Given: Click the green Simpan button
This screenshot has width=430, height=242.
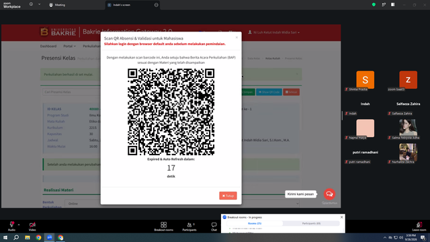Looking at the screenshot, I should [x=248, y=92].
